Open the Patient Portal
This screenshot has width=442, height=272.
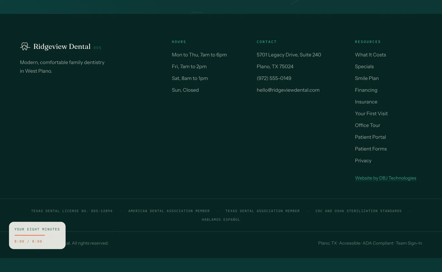click(x=370, y=137)
